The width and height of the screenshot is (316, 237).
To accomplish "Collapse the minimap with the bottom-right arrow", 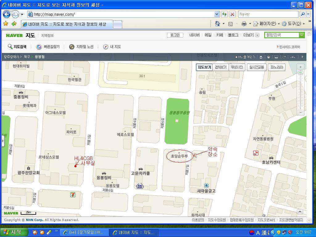I will [x=300, y=212].
